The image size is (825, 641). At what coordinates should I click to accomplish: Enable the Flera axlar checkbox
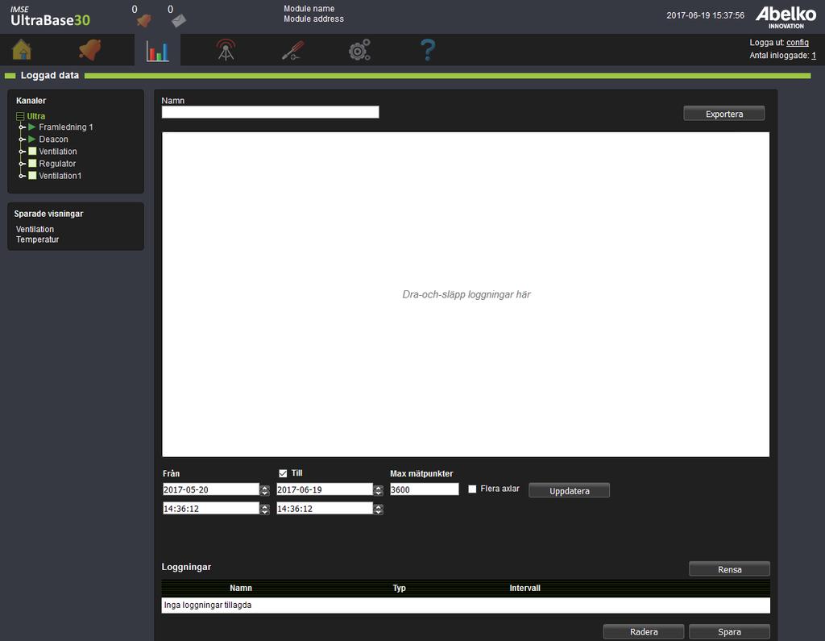472,489
